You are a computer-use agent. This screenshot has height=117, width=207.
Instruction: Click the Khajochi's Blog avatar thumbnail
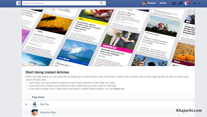[x=35, y=112]
